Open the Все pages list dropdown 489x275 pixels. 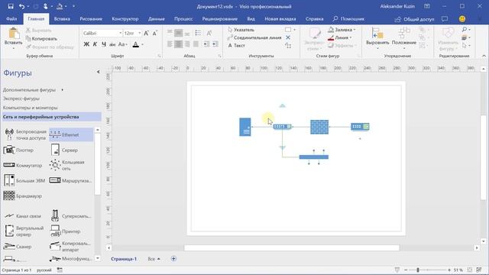tap(154, 259)
